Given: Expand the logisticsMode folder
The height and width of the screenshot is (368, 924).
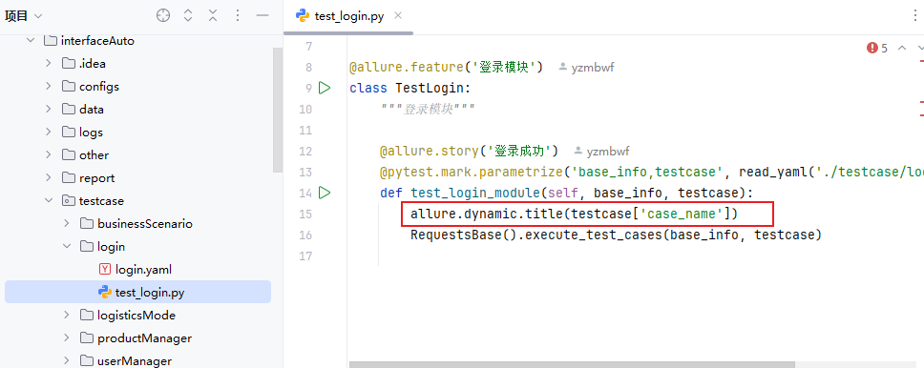Looking at the screenshot, I should pyautogui.click(x=67, y=316).
